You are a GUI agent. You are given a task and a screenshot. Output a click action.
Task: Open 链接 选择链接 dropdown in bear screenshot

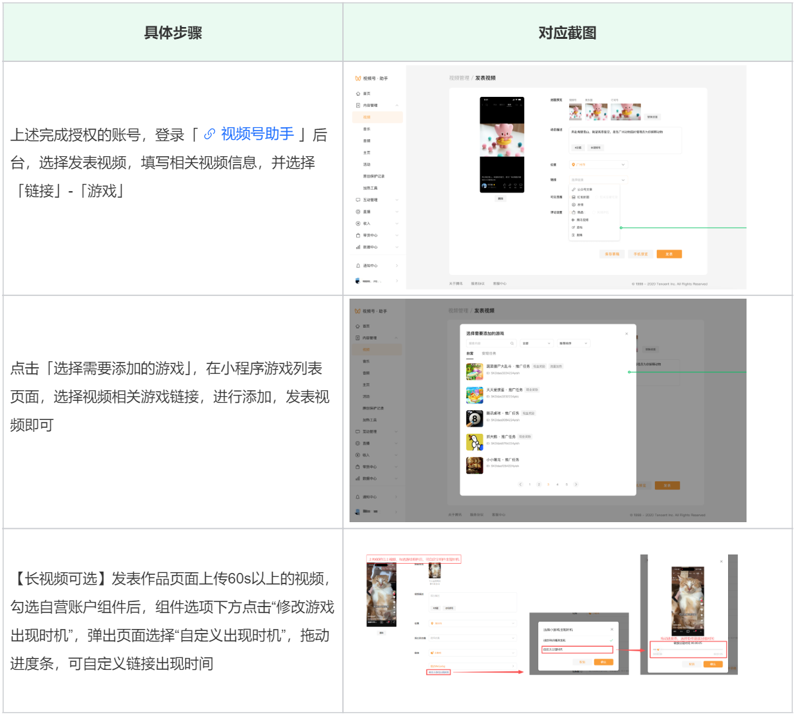pyautogui.click(x=599, y=179)
